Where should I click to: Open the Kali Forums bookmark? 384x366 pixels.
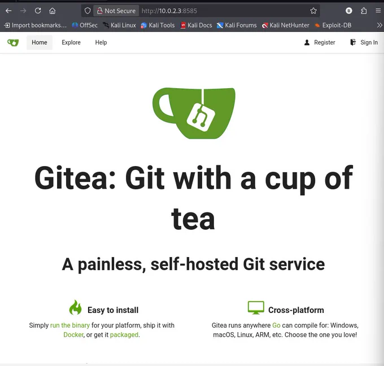pos(237,25)
